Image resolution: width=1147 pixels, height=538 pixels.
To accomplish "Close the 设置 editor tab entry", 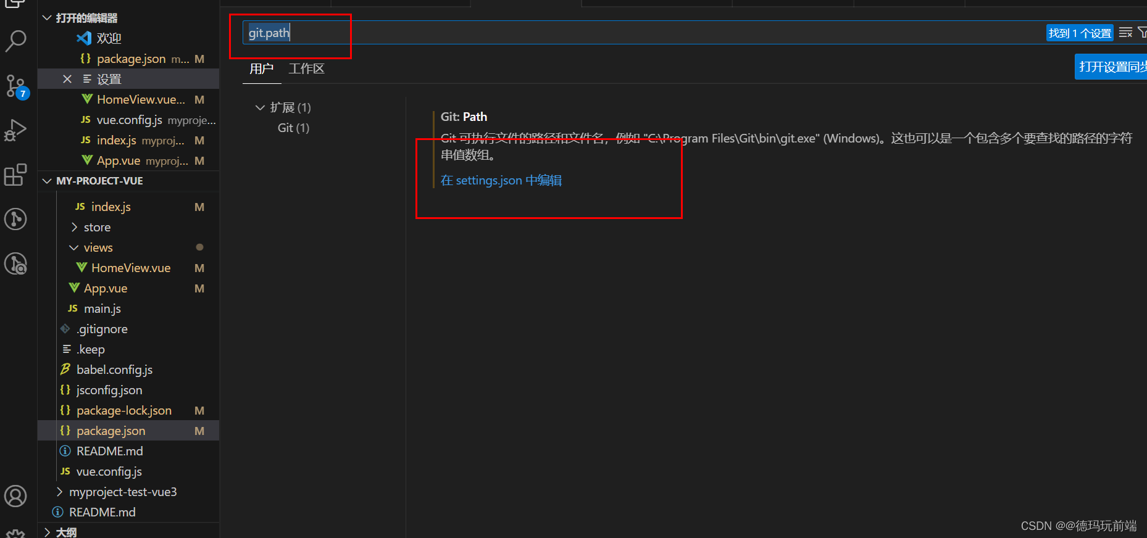I will (x=67, y=79).
